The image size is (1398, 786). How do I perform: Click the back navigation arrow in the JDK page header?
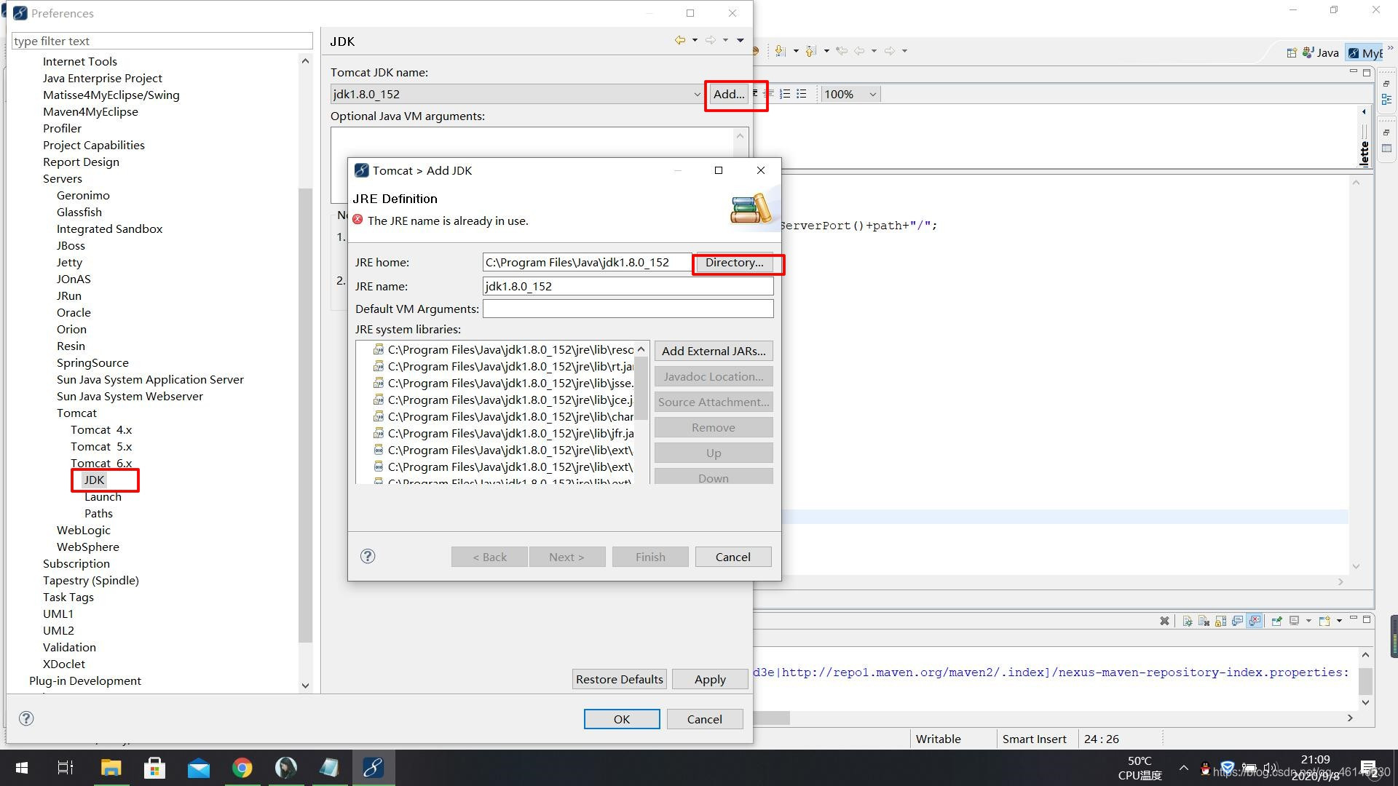pyautogui.click(x=680, y=41)
